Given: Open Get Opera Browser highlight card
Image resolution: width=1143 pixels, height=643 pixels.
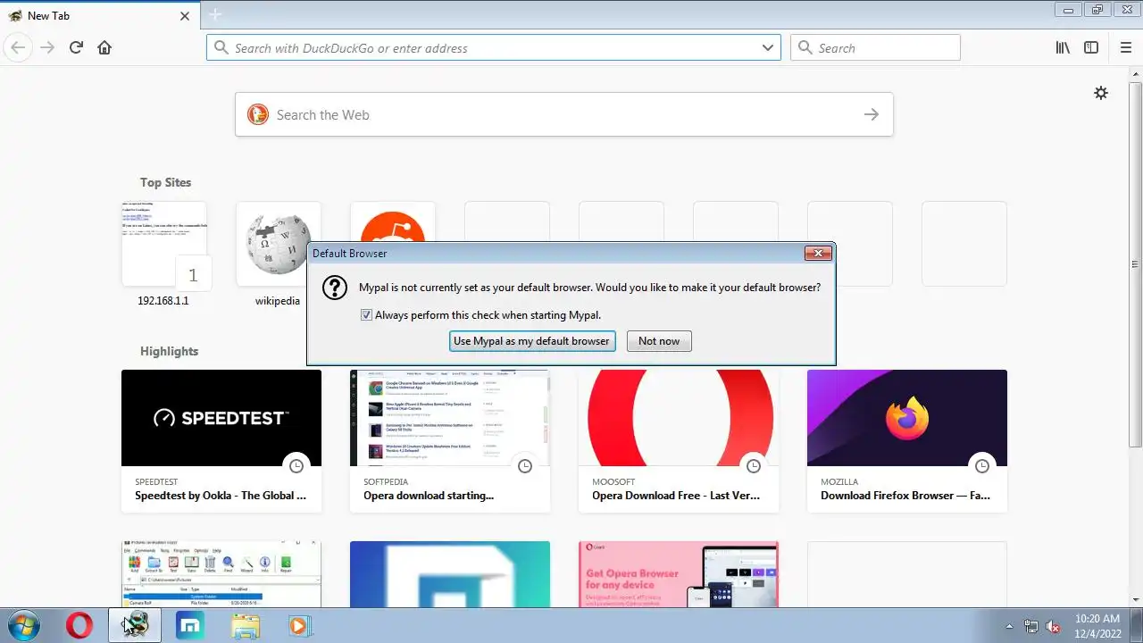Looking at the screenshot, I should [679, 574].
